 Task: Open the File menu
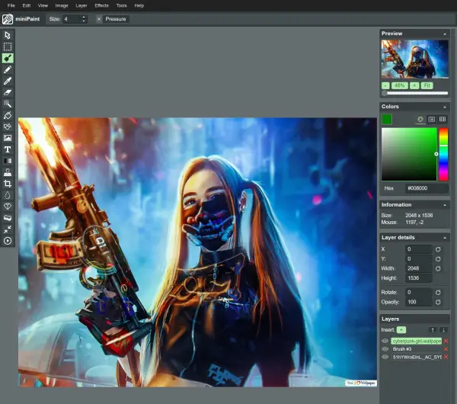11,5
